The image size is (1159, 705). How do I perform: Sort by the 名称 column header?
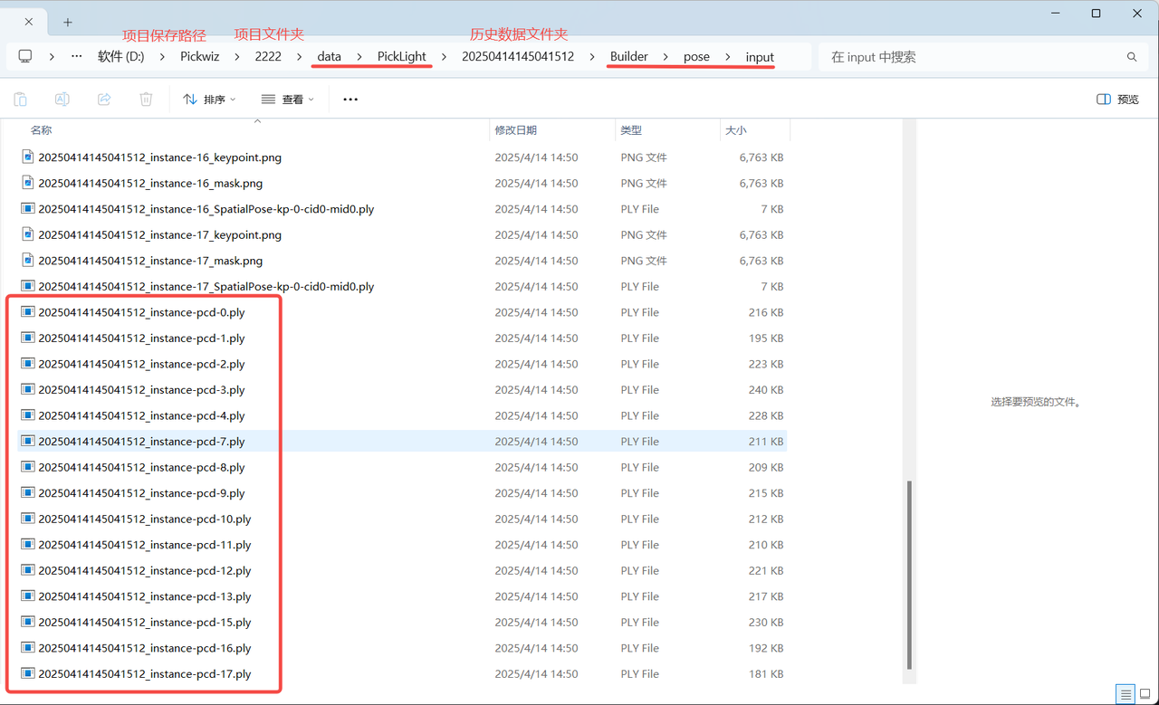click(x=42, y=130)
